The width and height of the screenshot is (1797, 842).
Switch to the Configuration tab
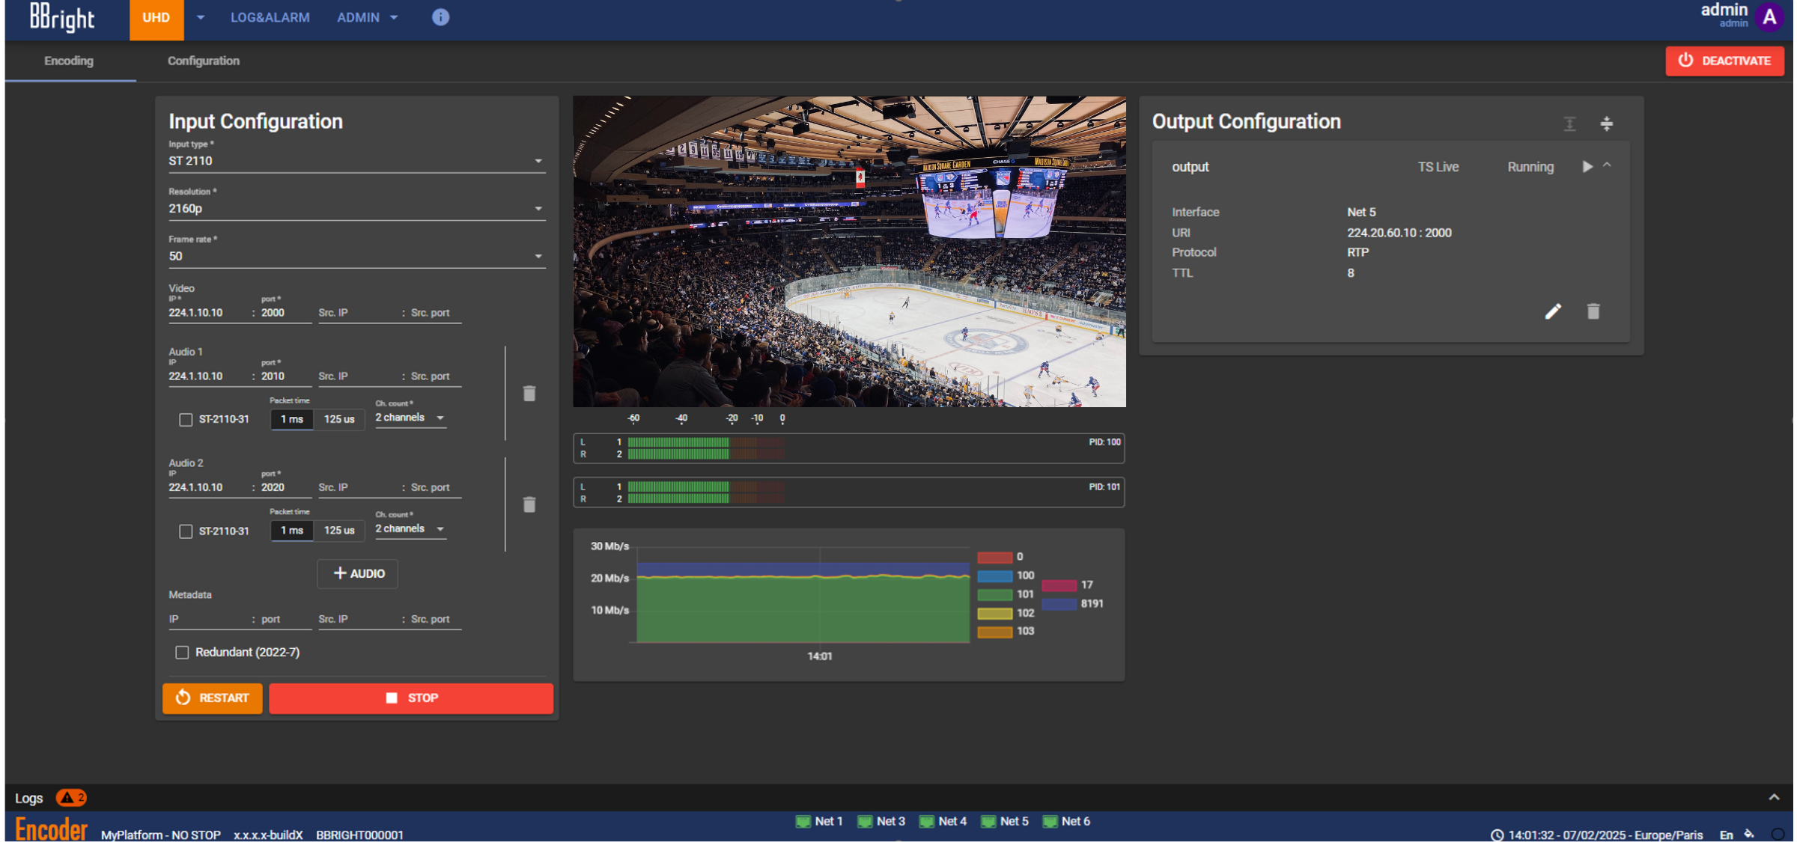click(203, 61)
